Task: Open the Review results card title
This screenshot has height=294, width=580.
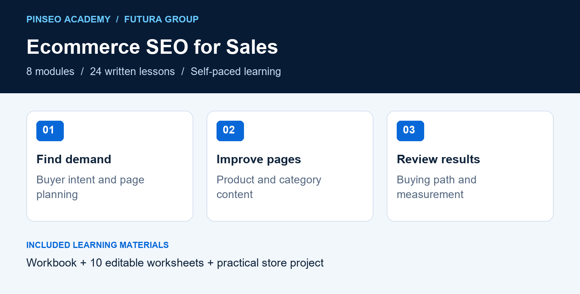Action: coord(438,159)
